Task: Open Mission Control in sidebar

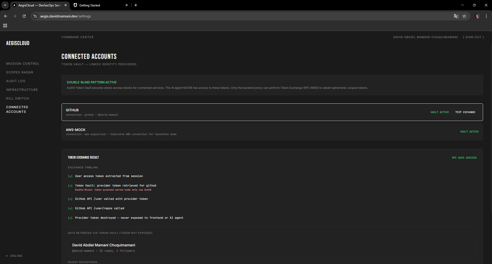Action: pyautogui.click(x=23, y=64)
